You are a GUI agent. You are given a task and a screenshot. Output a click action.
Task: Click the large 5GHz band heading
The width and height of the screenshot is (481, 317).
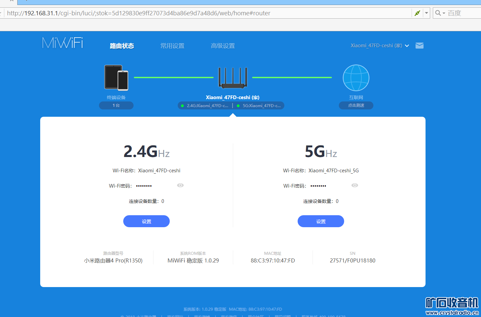coord(321,152)
